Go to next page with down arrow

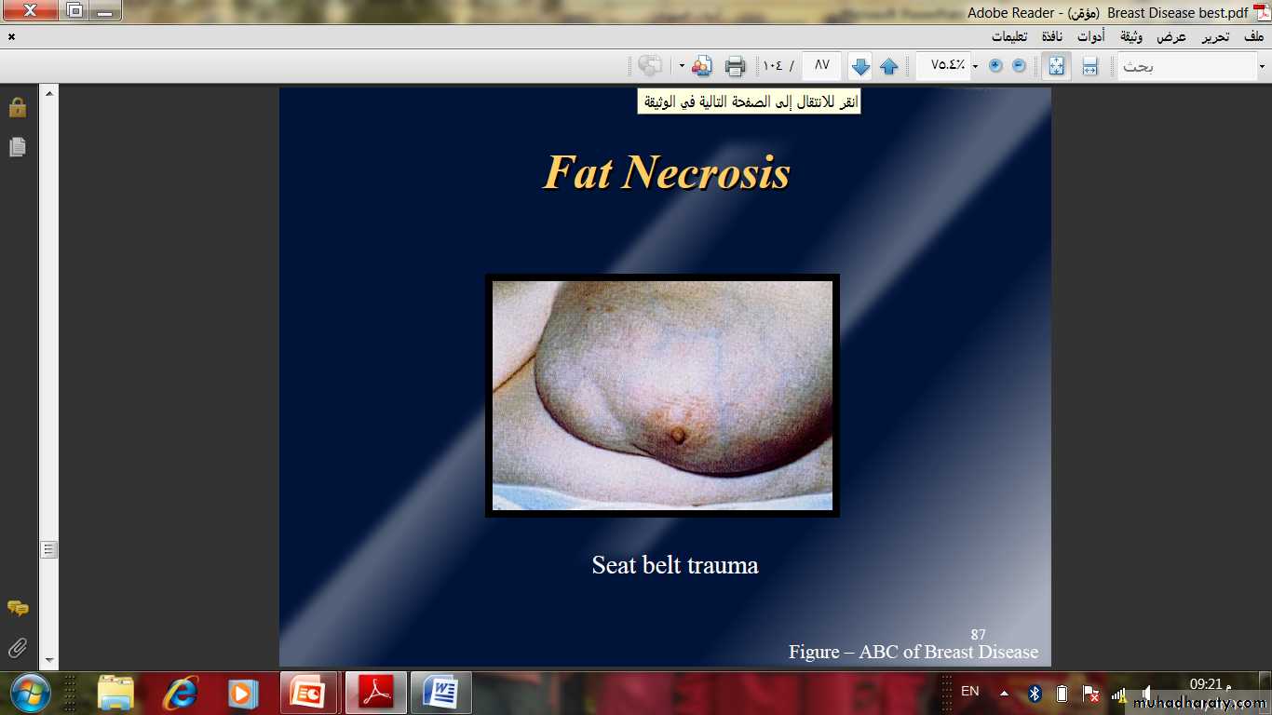click(860, 66)
